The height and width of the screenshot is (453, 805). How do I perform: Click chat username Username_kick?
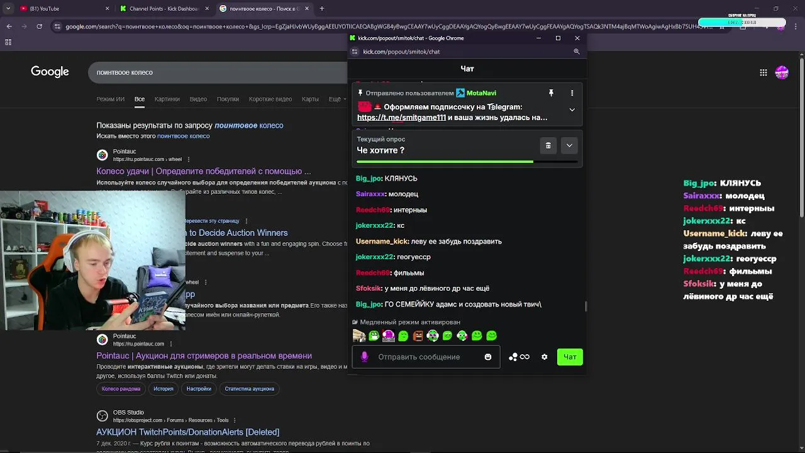pos(382,242)
